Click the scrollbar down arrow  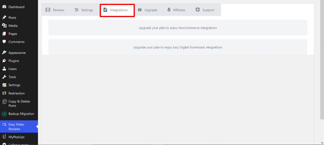322,143
